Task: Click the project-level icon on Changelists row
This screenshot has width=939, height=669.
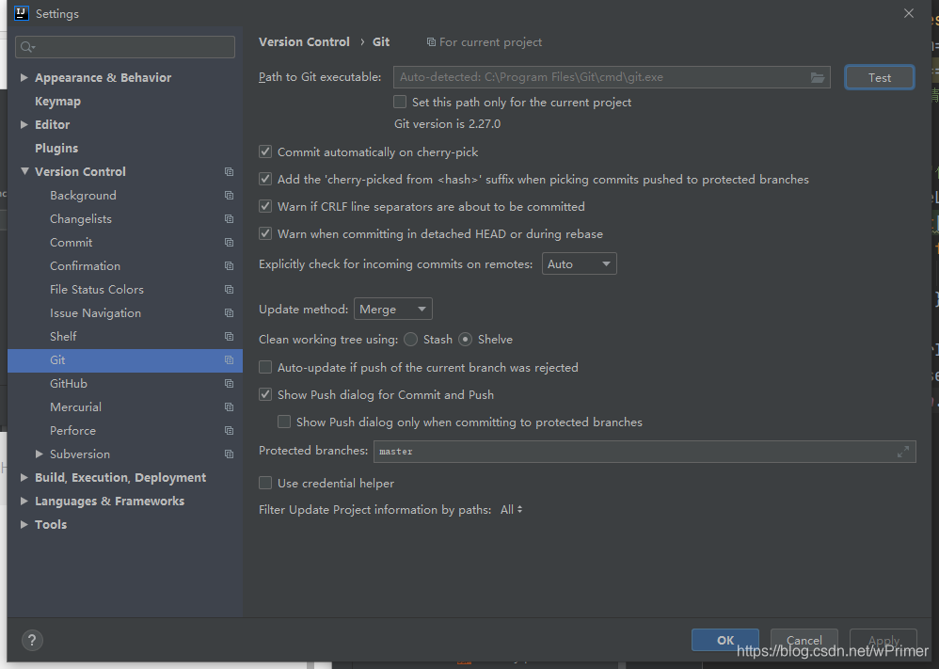Action: click(x=229, y=218)
